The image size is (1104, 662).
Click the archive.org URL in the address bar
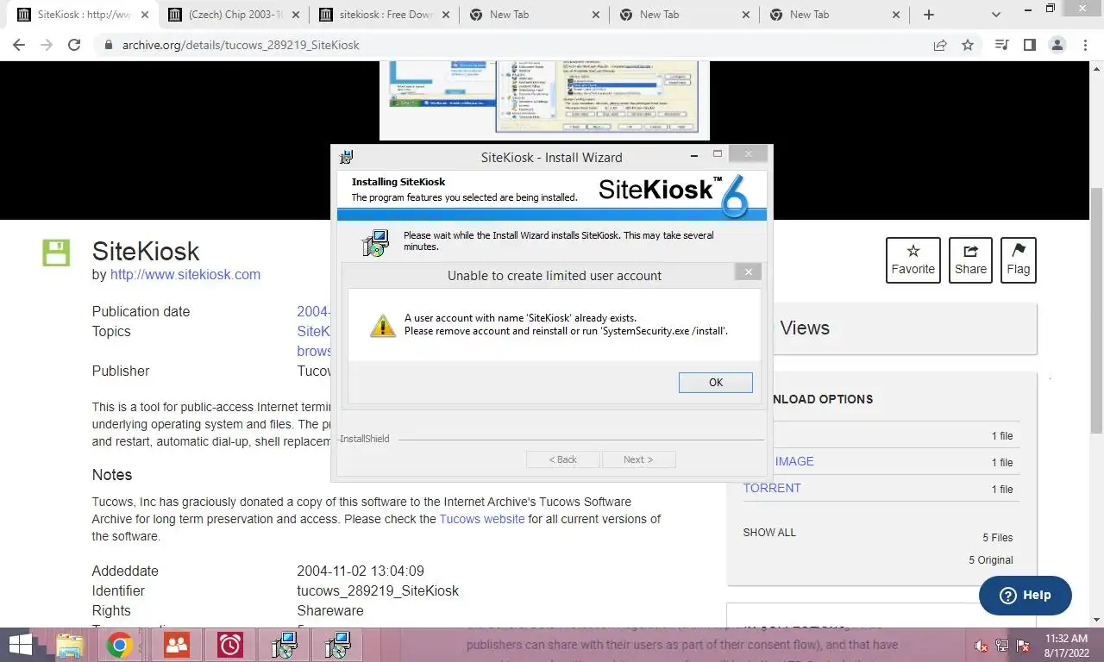coord(241,45)
